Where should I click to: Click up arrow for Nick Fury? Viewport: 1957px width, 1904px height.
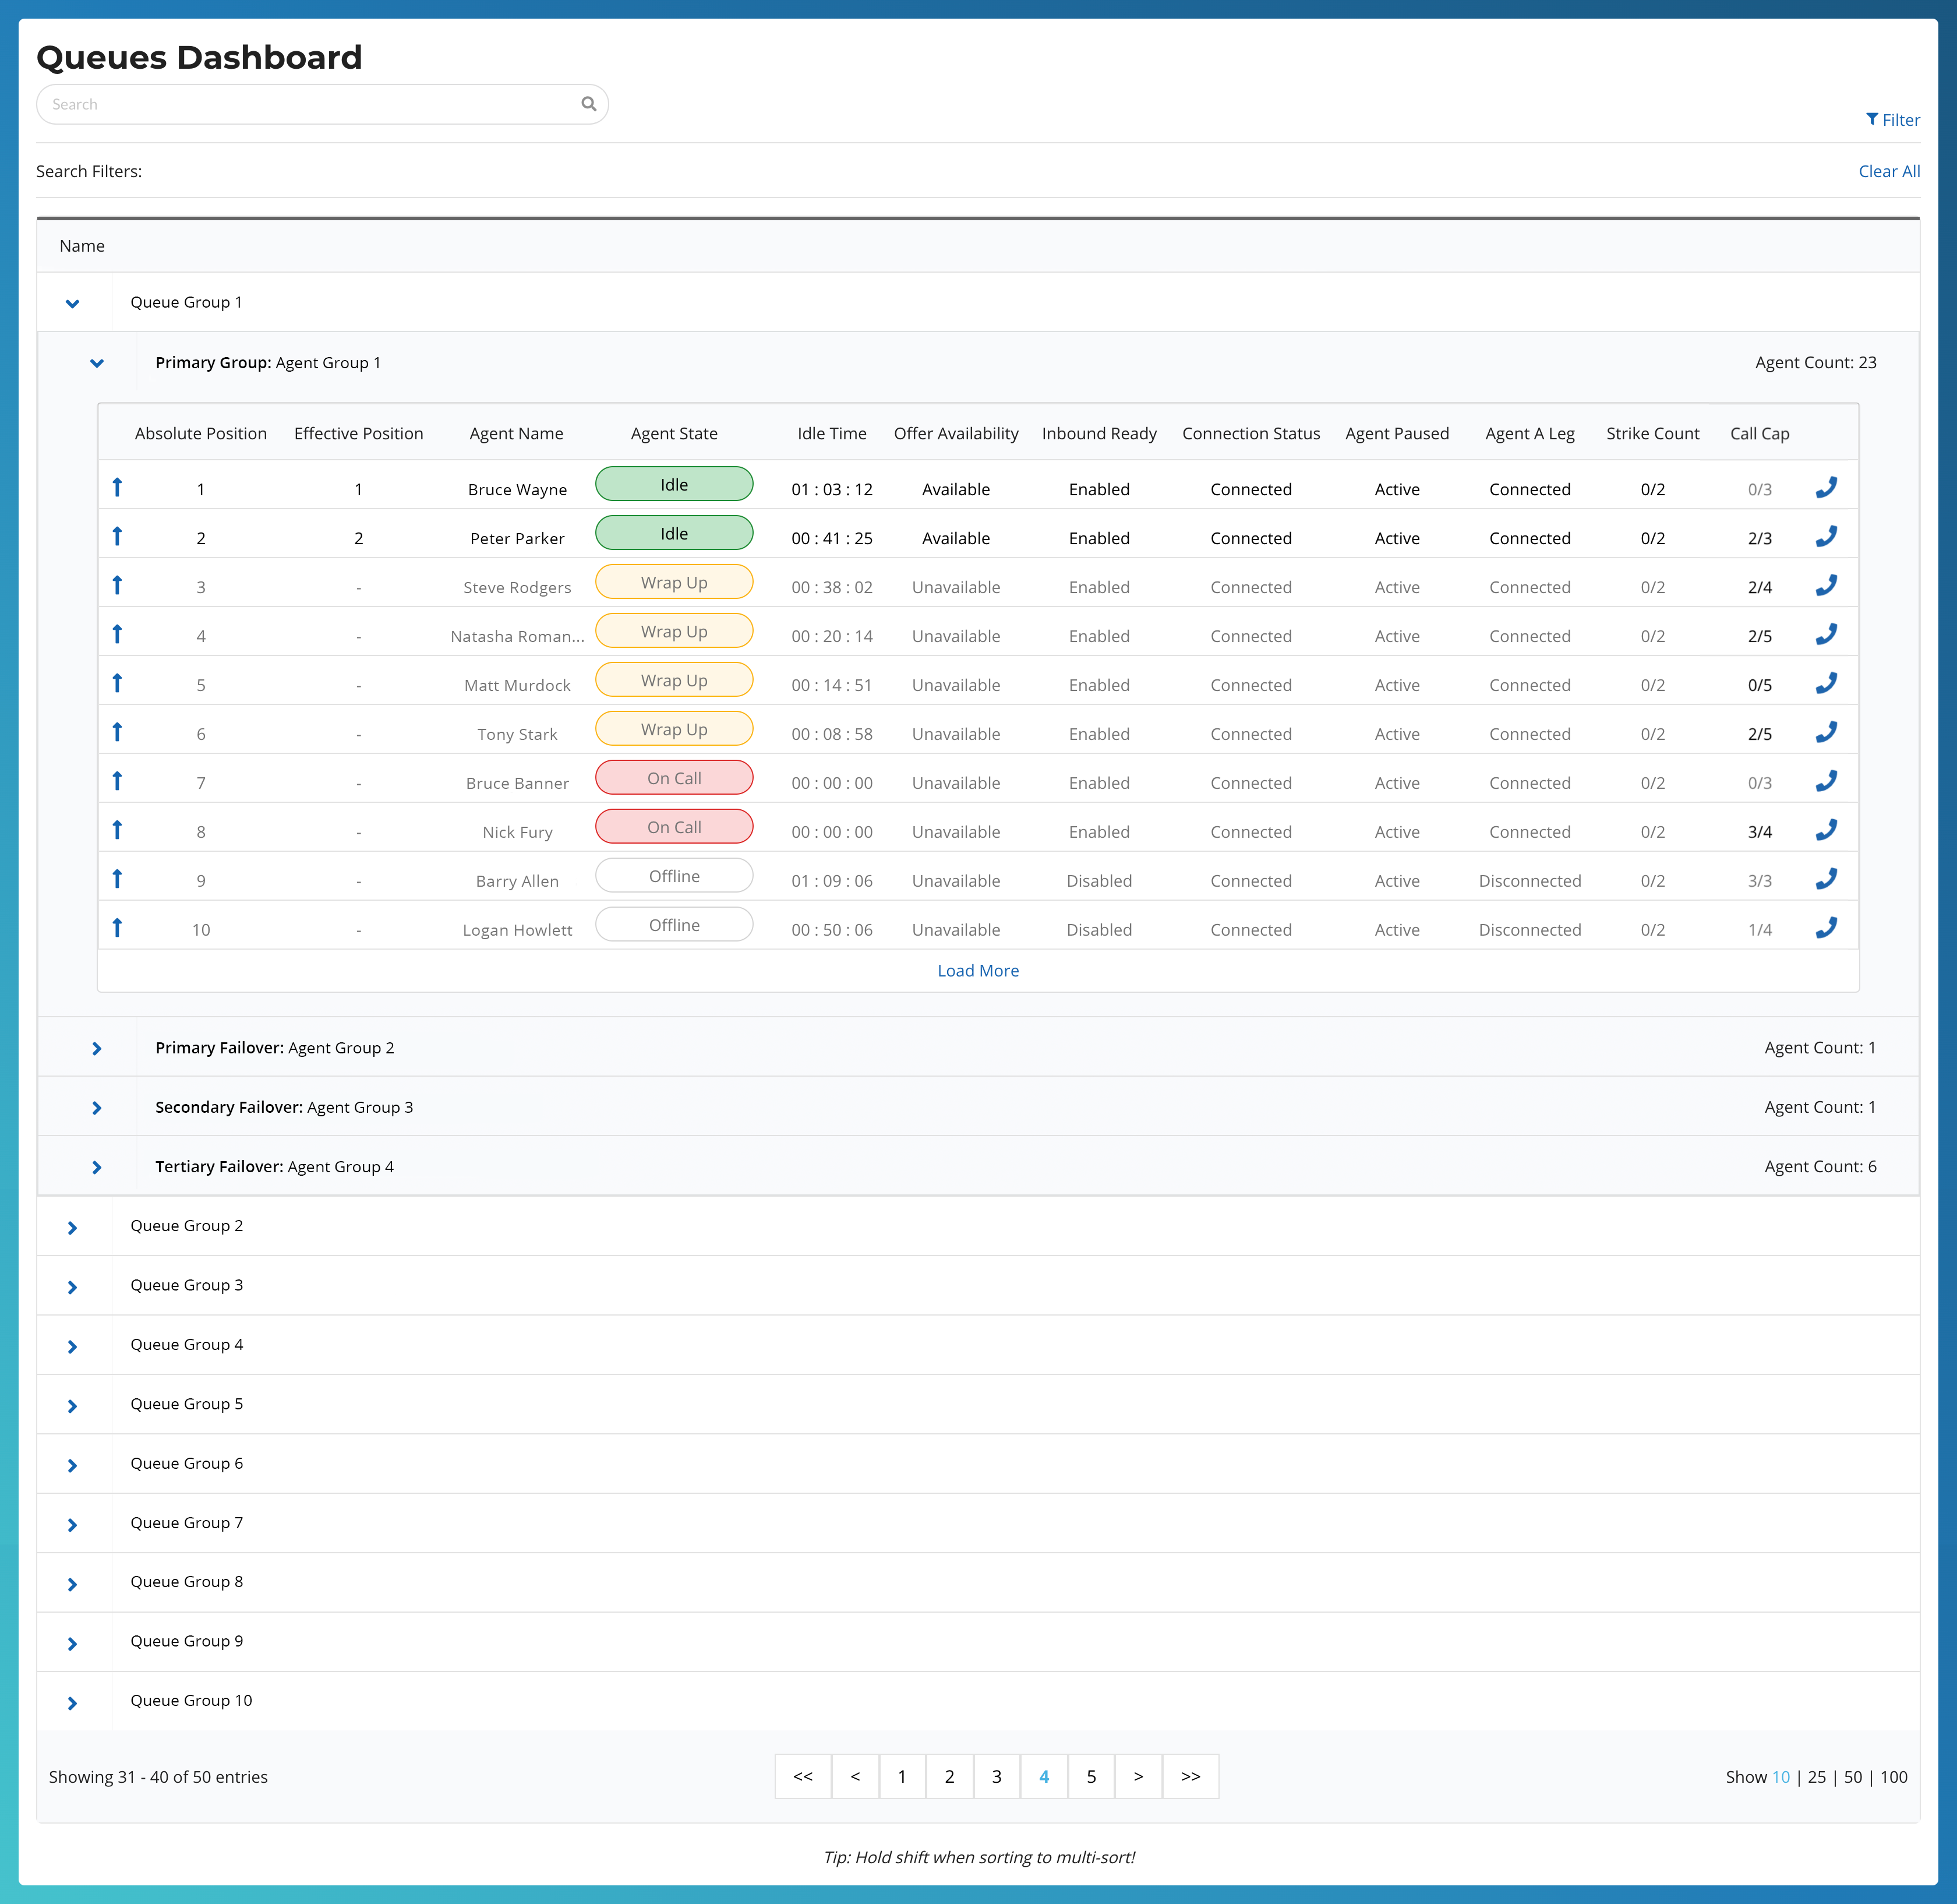(x=117, y=830)
